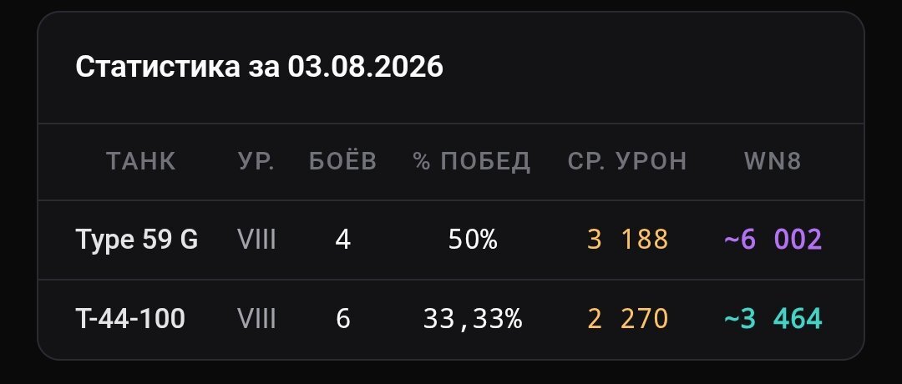This screenshot has width=902, height=384.
Task: Click the teal ~3 464 WN8 value
Action: (773, 318)
